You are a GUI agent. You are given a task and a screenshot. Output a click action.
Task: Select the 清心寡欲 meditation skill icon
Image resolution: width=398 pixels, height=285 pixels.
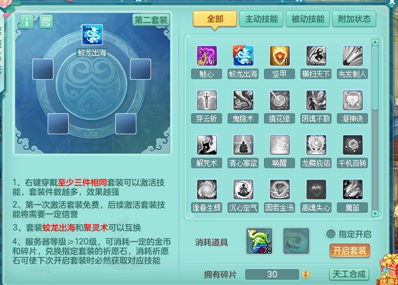pyautogui.click(x=243, y=145)
